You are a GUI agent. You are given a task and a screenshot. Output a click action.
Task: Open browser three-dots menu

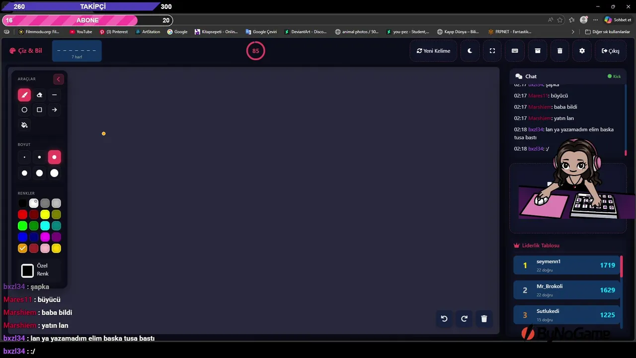[x=594, y=20]
